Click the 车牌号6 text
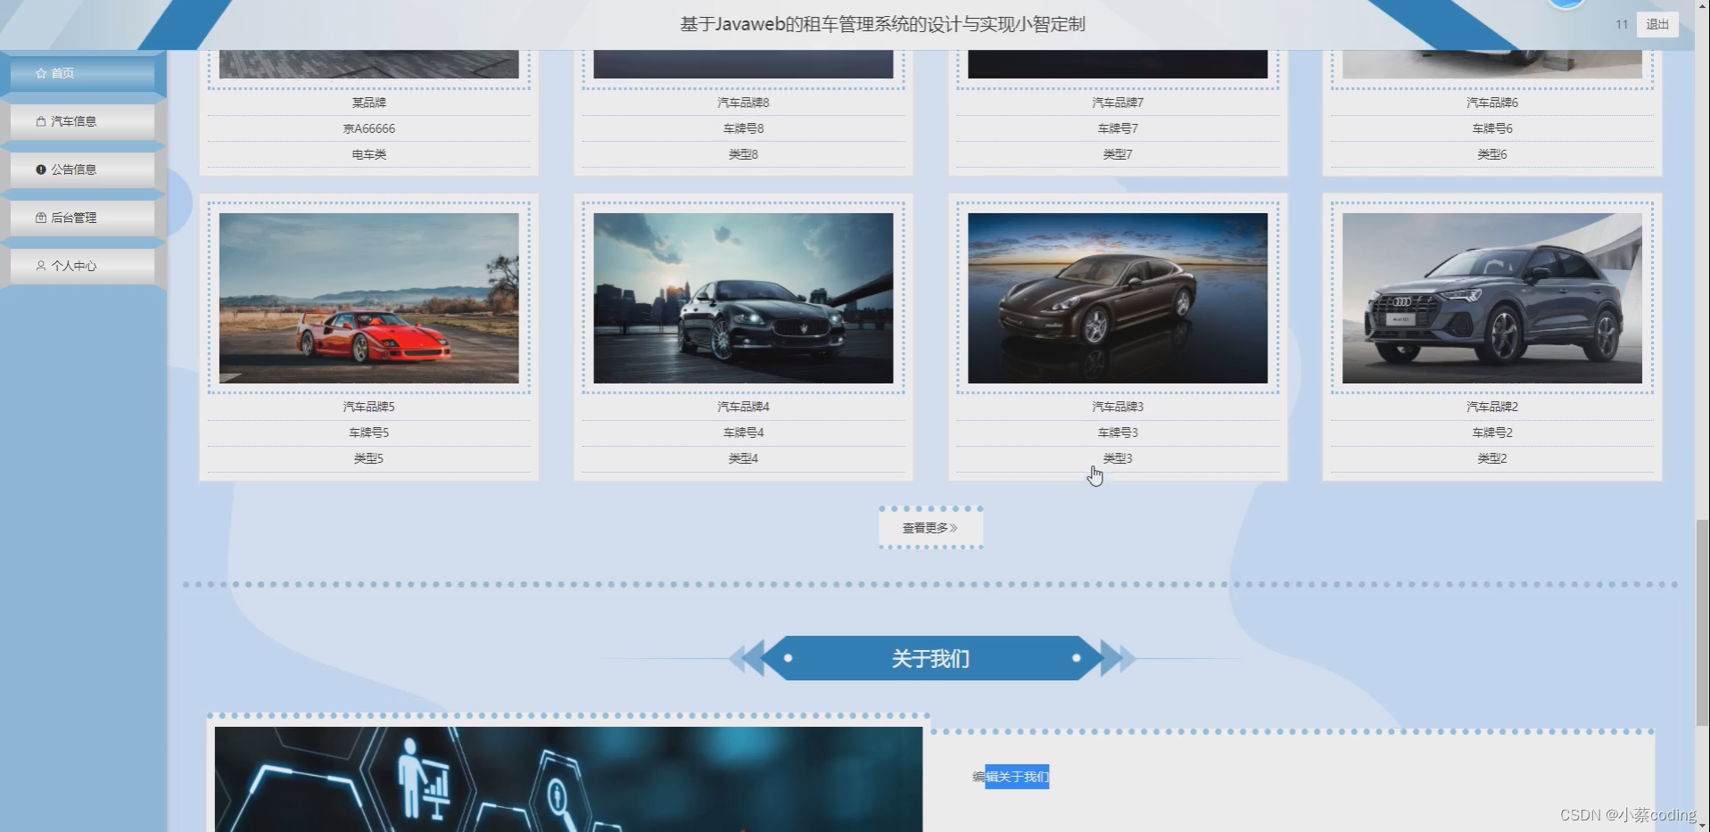 [1492, 128]
